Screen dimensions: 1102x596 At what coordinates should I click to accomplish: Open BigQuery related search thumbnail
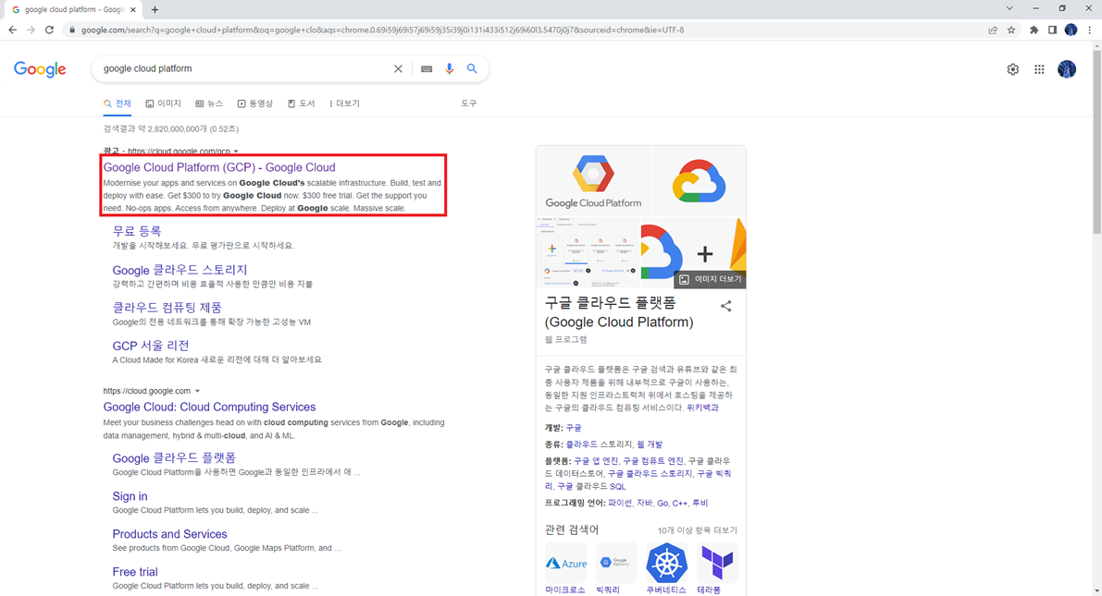click(615, 563)
